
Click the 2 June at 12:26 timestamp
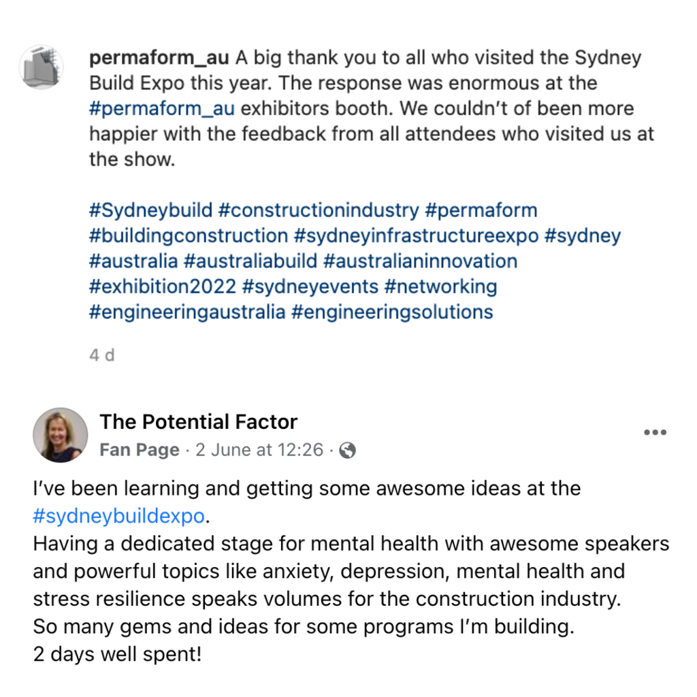pyautogui.click(x=259, y=450)
